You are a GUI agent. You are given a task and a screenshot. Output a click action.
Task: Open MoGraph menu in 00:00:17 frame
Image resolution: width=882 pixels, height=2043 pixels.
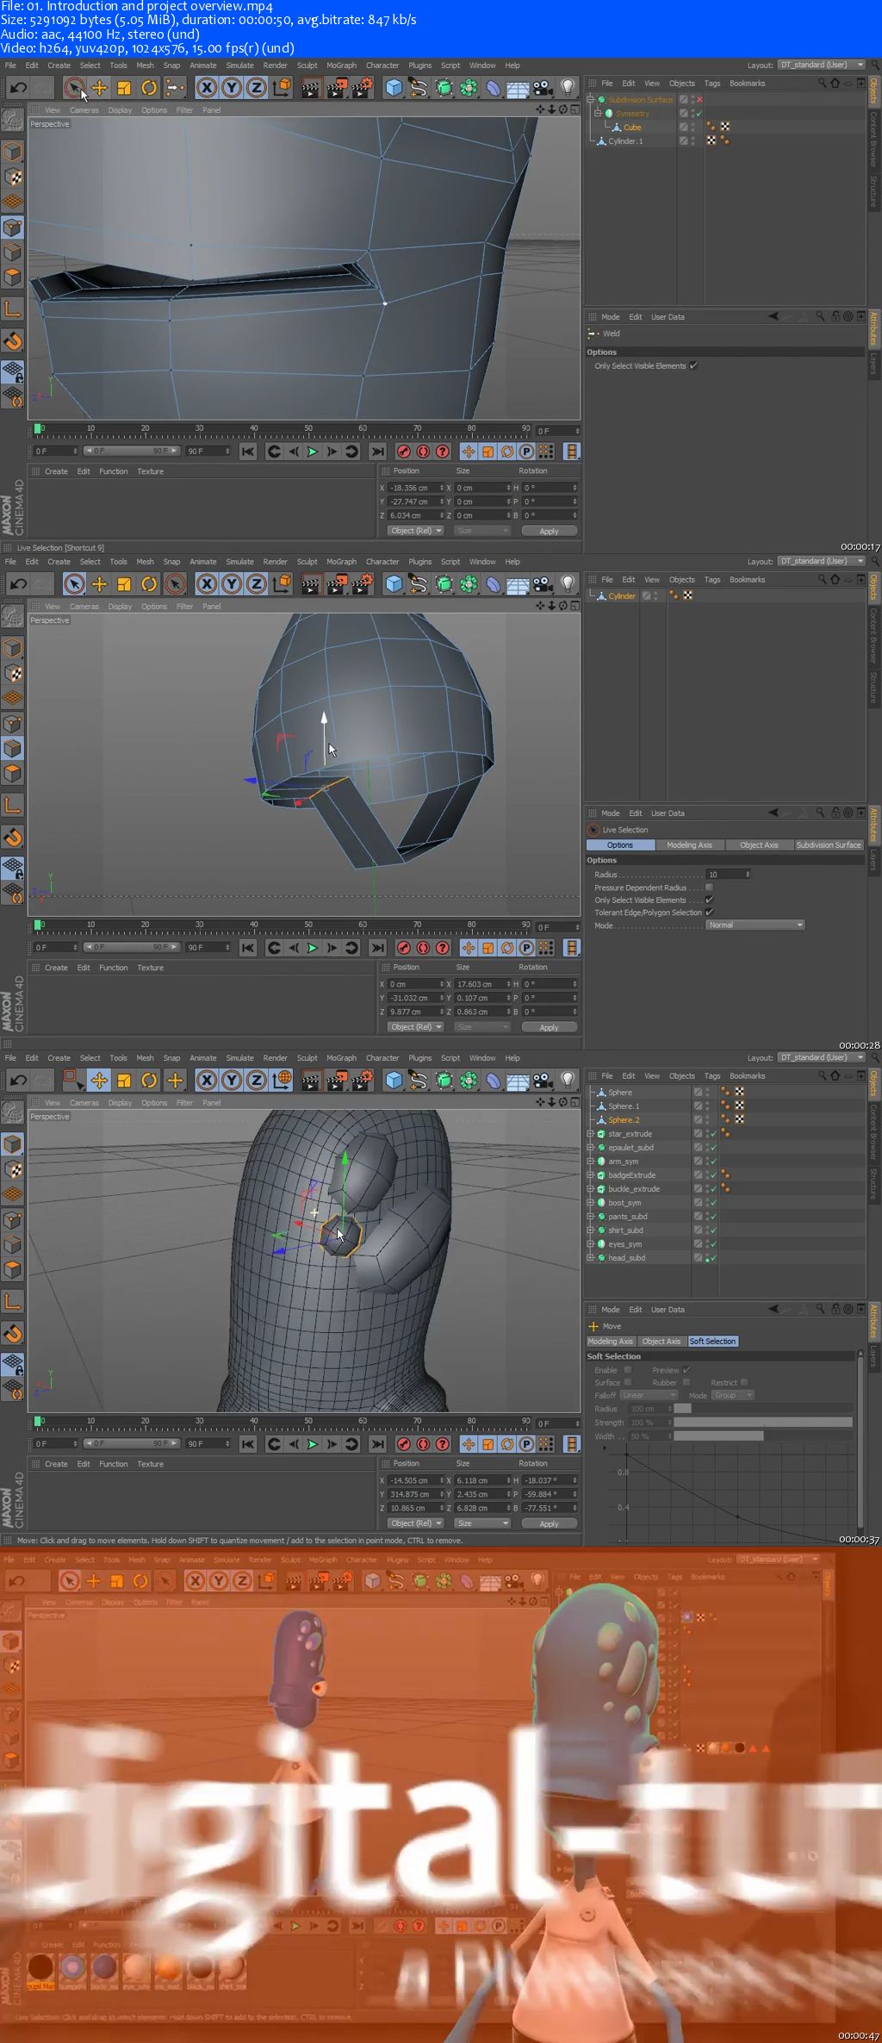click(x=341, y=65)
